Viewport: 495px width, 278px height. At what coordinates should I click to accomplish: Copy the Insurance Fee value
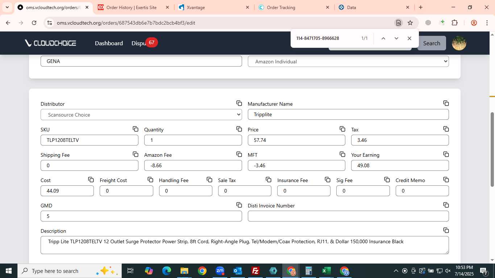coord(328,180)
